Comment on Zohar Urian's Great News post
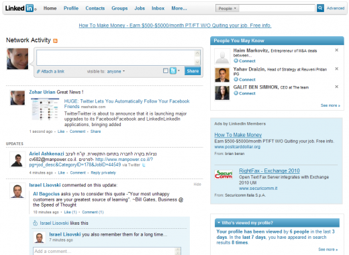This screenshot has width=349, height=255. [x=77, y=132]
